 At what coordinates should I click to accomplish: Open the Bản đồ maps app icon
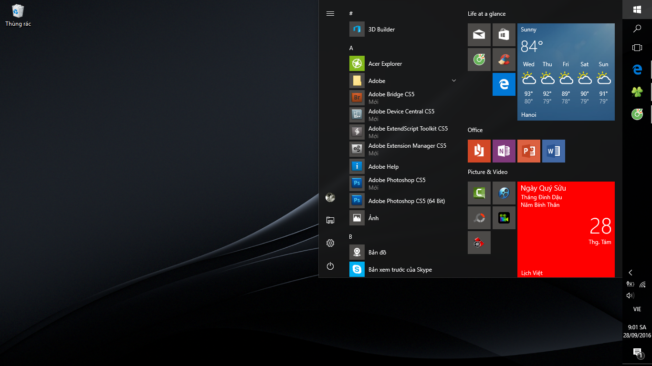[x=357, y=252]
